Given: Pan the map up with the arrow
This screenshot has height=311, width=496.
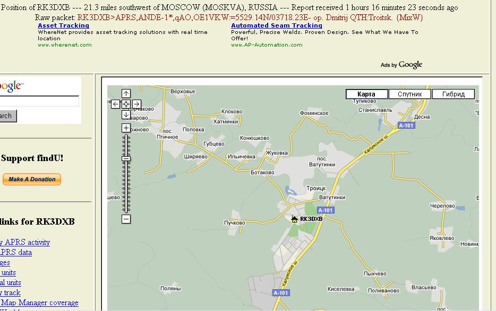Looking at the screenshot, I should click(x=126, y=93).
